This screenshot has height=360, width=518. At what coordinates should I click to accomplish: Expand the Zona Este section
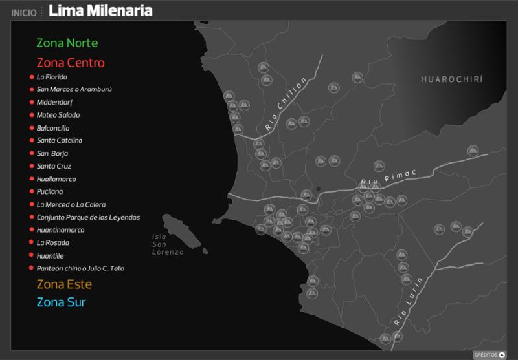[x=64, y=284]
